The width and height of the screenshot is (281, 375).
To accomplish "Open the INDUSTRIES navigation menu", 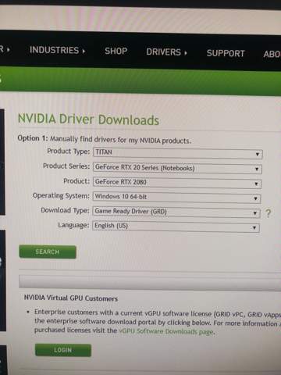I will (x=58, y=50).
